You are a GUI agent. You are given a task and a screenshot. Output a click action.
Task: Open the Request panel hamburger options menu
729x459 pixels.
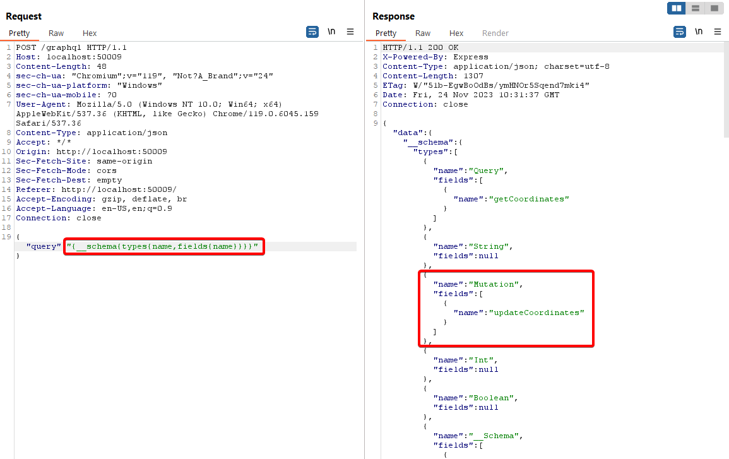pos(350,32)
